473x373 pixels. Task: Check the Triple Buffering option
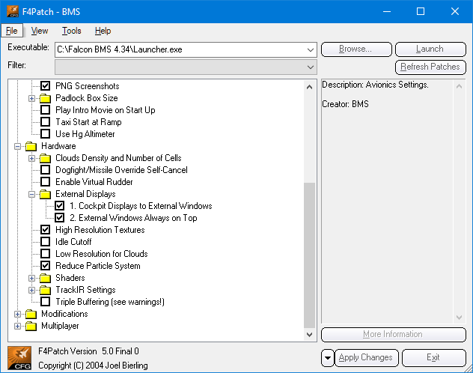pyautogui.click(x=45, y=302)
